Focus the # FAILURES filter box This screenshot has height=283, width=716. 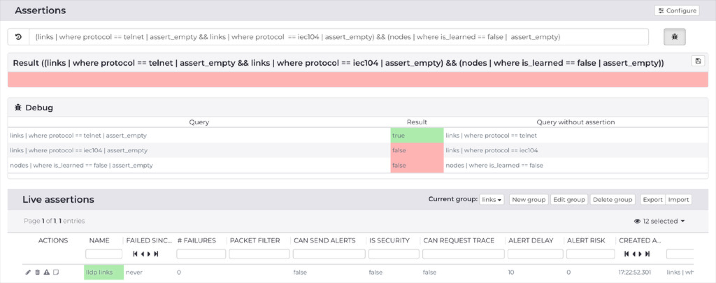point(201,254)
